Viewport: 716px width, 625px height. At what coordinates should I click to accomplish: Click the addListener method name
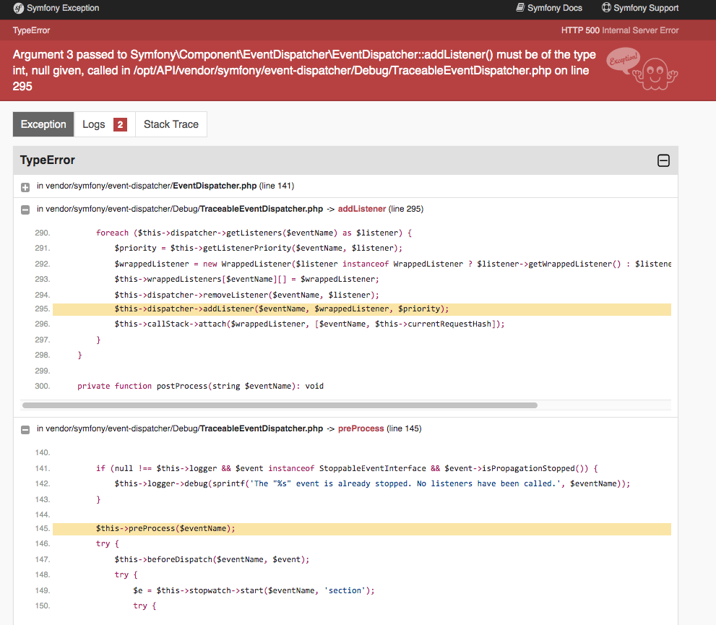tap(362, 209)
